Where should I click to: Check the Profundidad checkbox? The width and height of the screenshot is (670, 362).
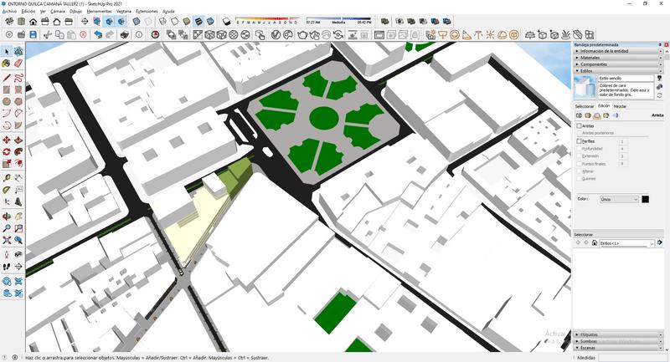point(580,148)
